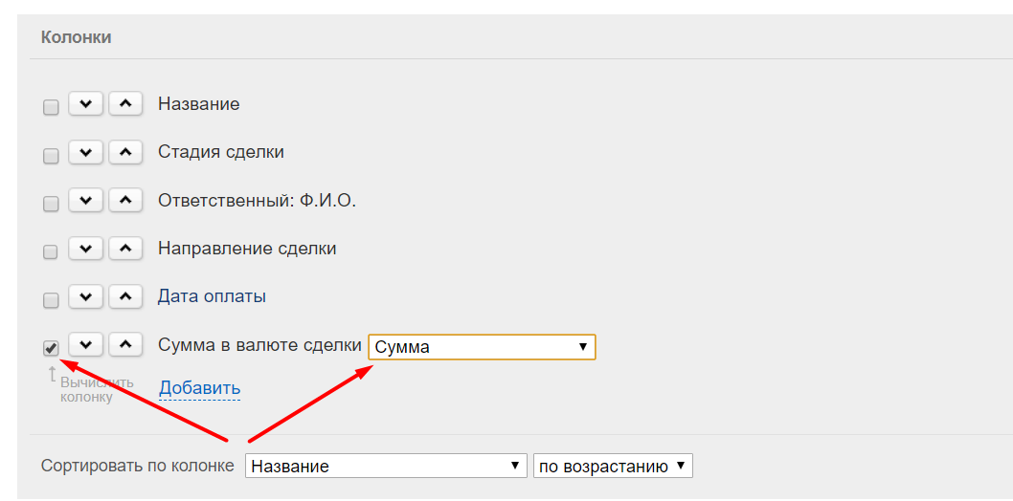
Task: Uncheck the Сумма в валюте сделки checkbox
Action: click(x=51, y=348)
